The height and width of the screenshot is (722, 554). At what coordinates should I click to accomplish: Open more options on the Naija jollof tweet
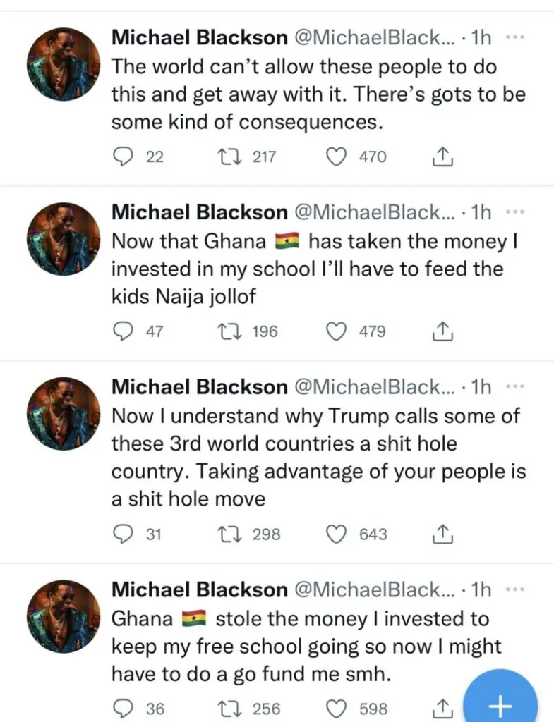(x=516, y=212)
